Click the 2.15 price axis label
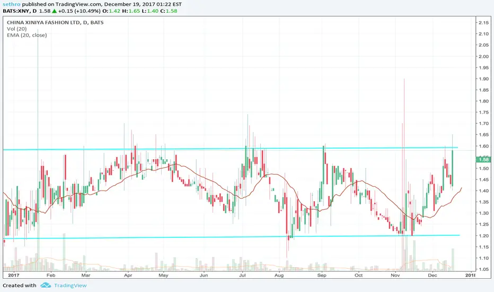The image size is (494, 292). click(483, 22)
